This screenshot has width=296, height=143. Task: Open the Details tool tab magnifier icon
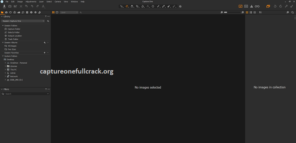23,13
